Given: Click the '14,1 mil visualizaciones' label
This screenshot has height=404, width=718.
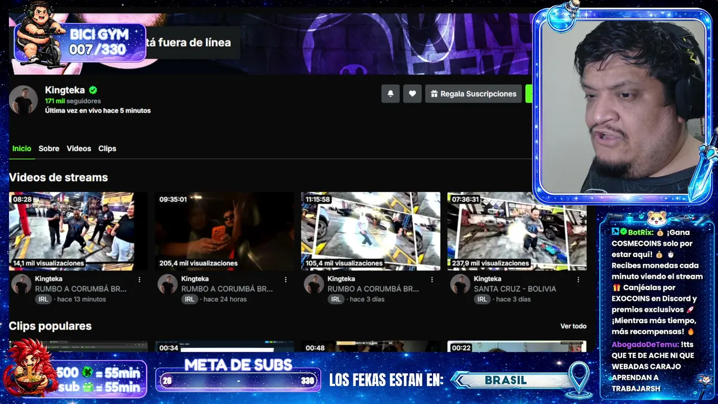Looking at the screenshot, I should [x=48, y=263].
